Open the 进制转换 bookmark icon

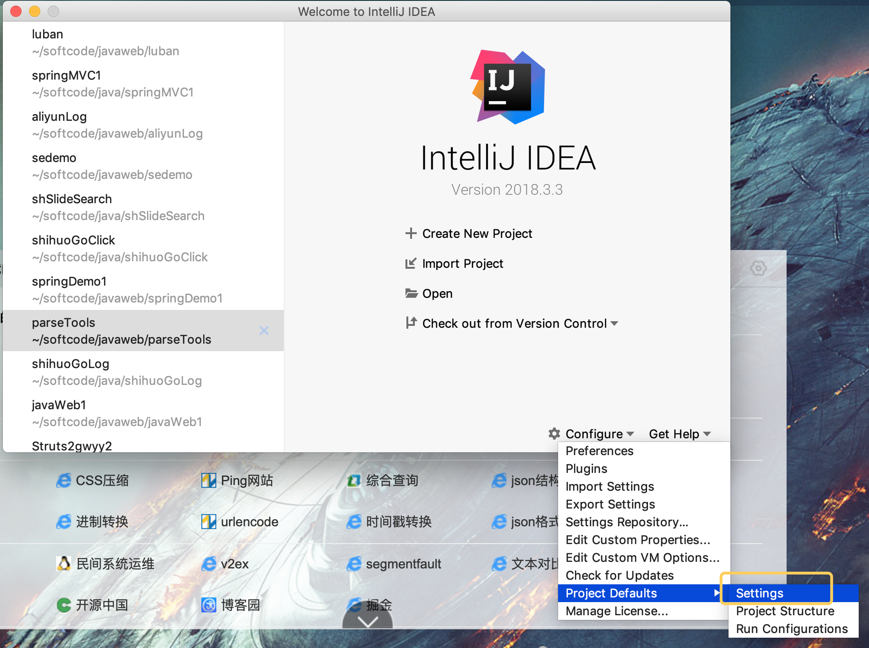[x=64, y=522]
